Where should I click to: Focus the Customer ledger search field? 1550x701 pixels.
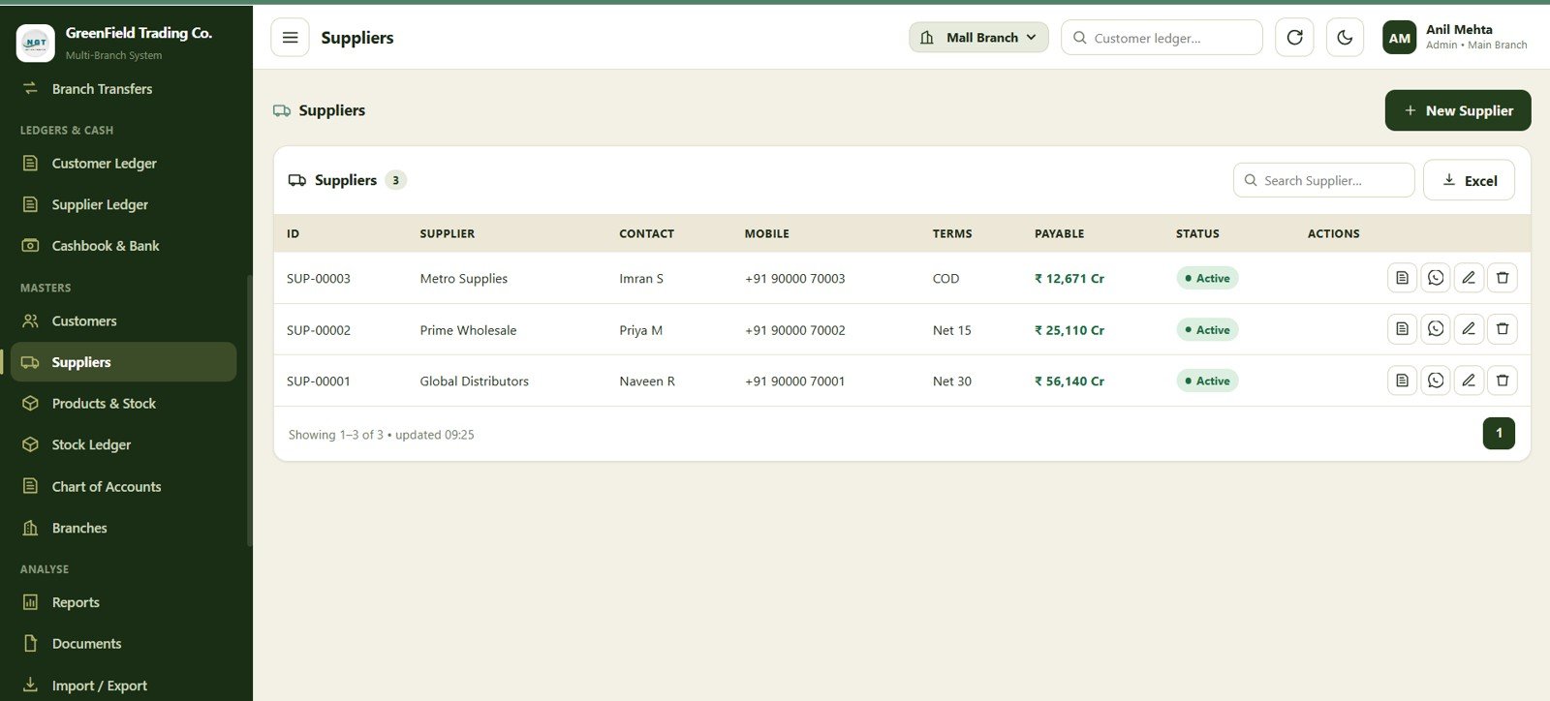[x=1162, y=38]
